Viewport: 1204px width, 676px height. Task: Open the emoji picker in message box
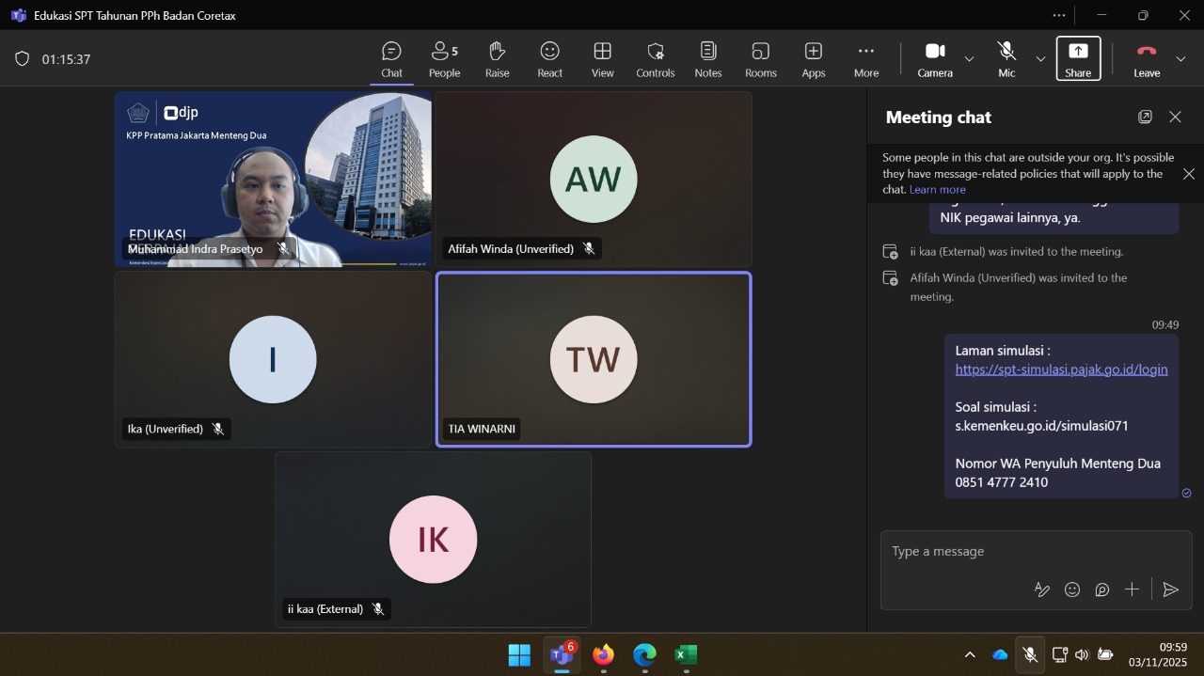click(1072, 590)
